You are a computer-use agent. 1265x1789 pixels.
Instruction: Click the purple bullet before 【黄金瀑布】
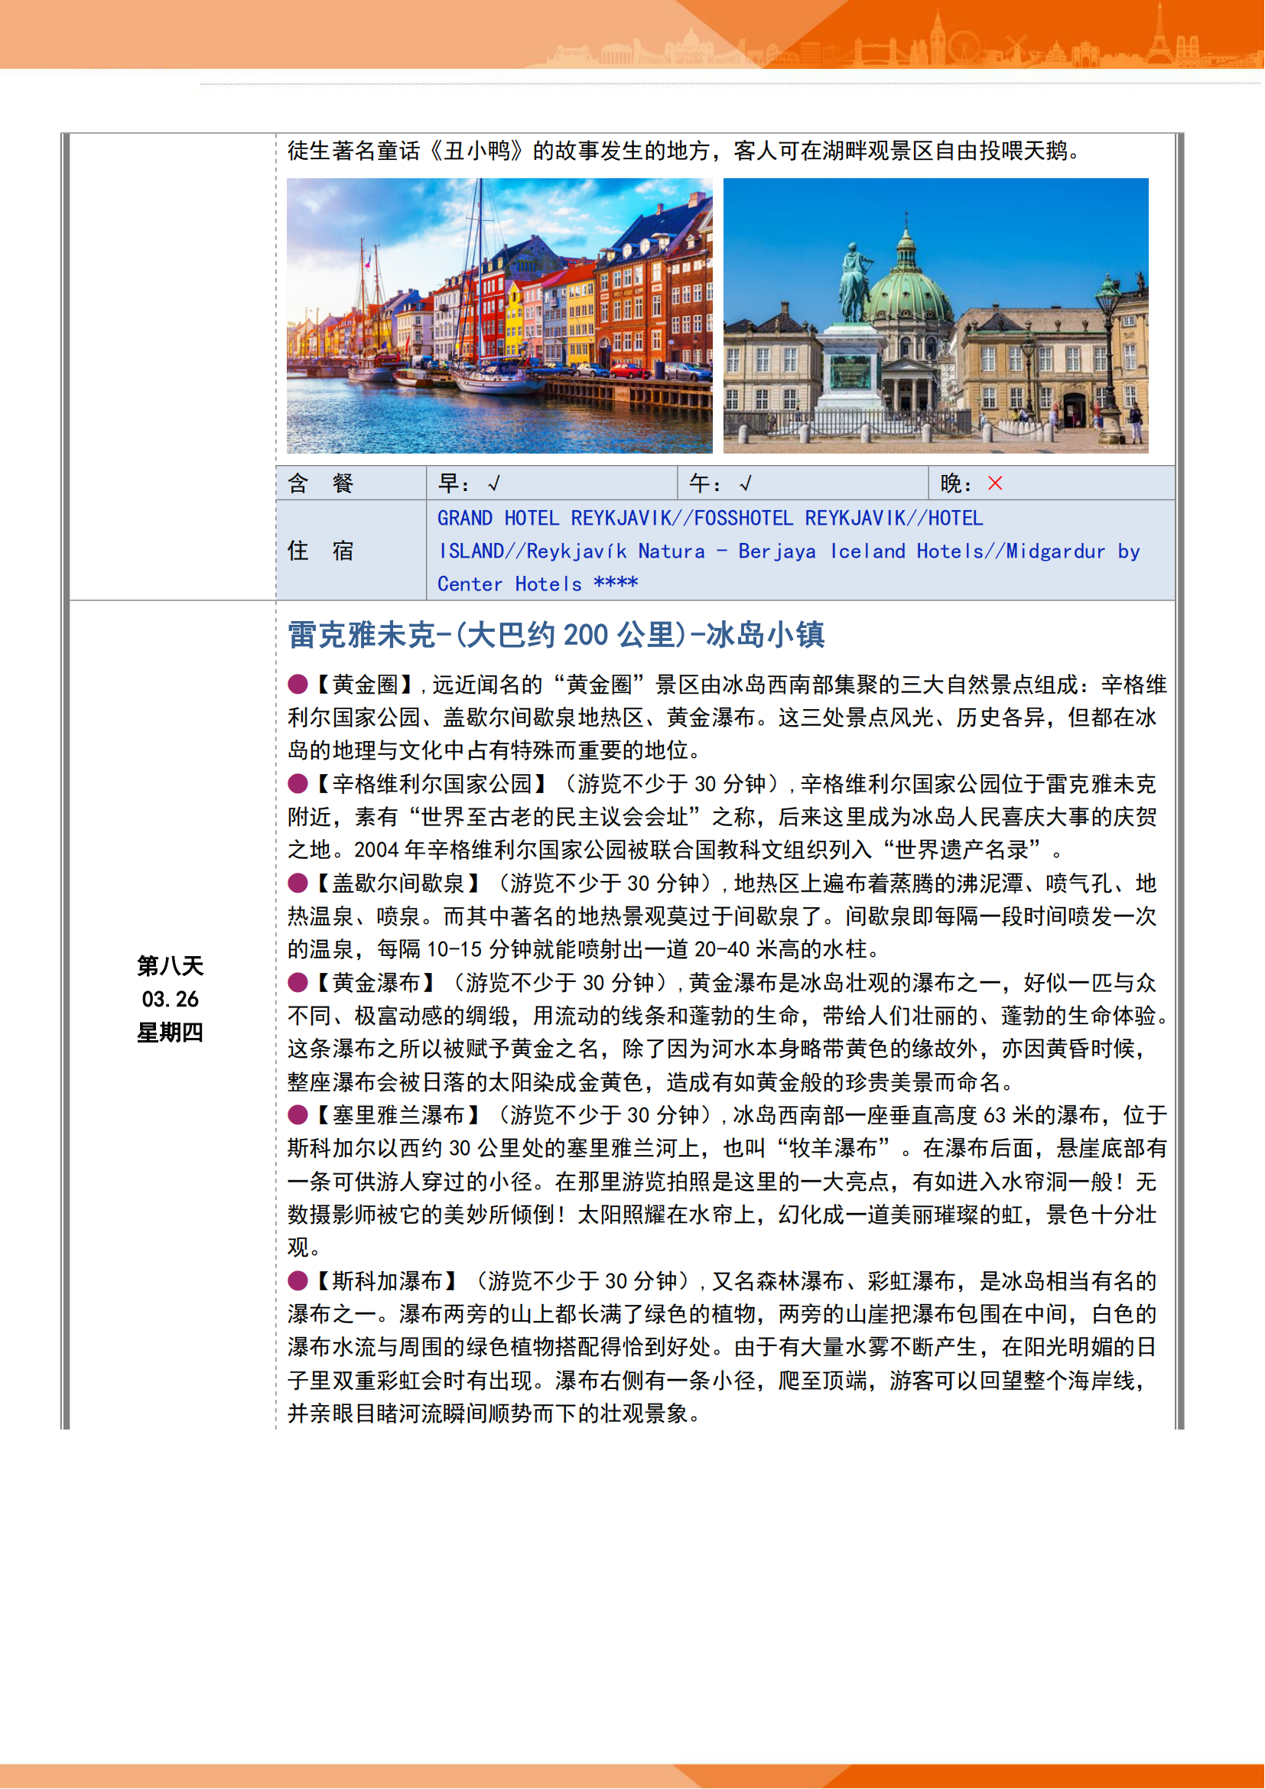pyautogui.click(x=298, y=983)
